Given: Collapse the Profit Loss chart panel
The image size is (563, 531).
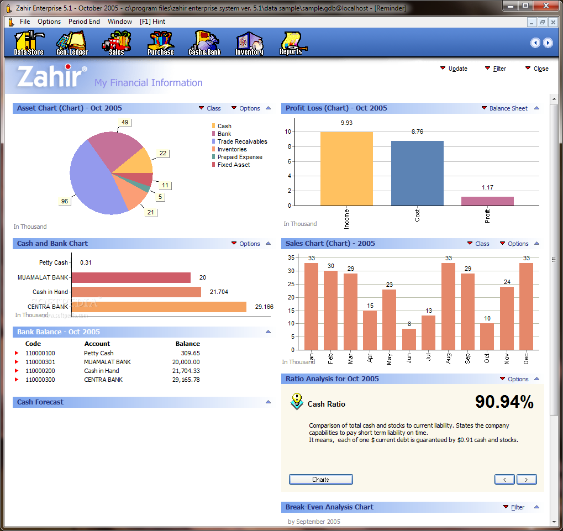Looking at the screenshot, I should pyautogui.click(x=537, y=108).
